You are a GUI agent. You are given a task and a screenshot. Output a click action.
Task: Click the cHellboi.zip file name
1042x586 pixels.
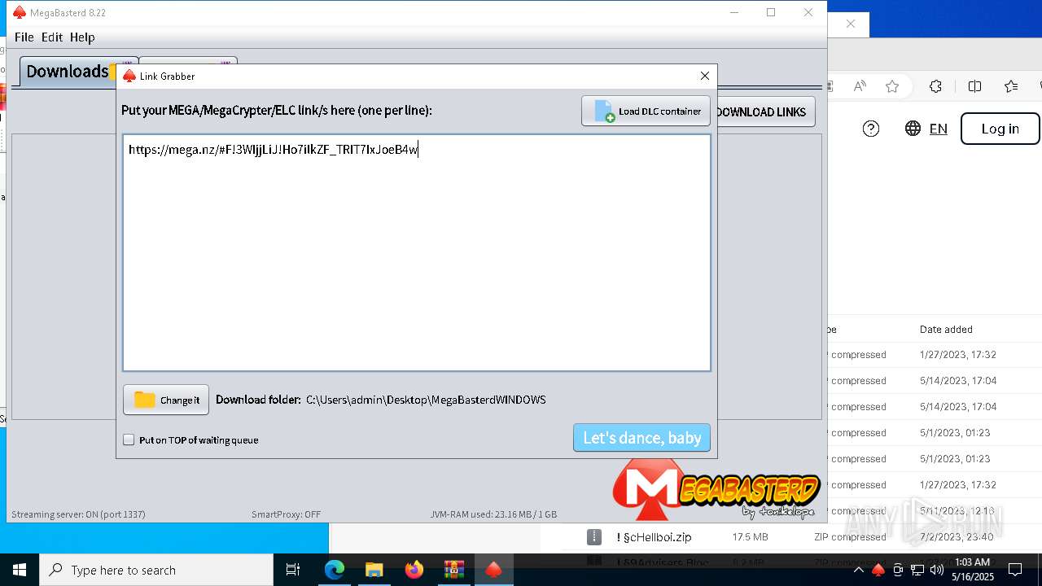(654, 537)
